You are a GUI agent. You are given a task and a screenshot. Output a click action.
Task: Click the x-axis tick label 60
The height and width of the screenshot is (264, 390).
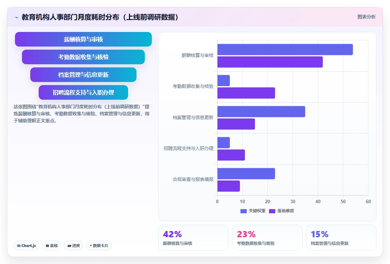tap(368, 202)
